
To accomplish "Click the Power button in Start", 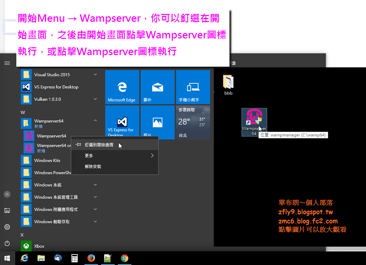I will click(7, 243).
